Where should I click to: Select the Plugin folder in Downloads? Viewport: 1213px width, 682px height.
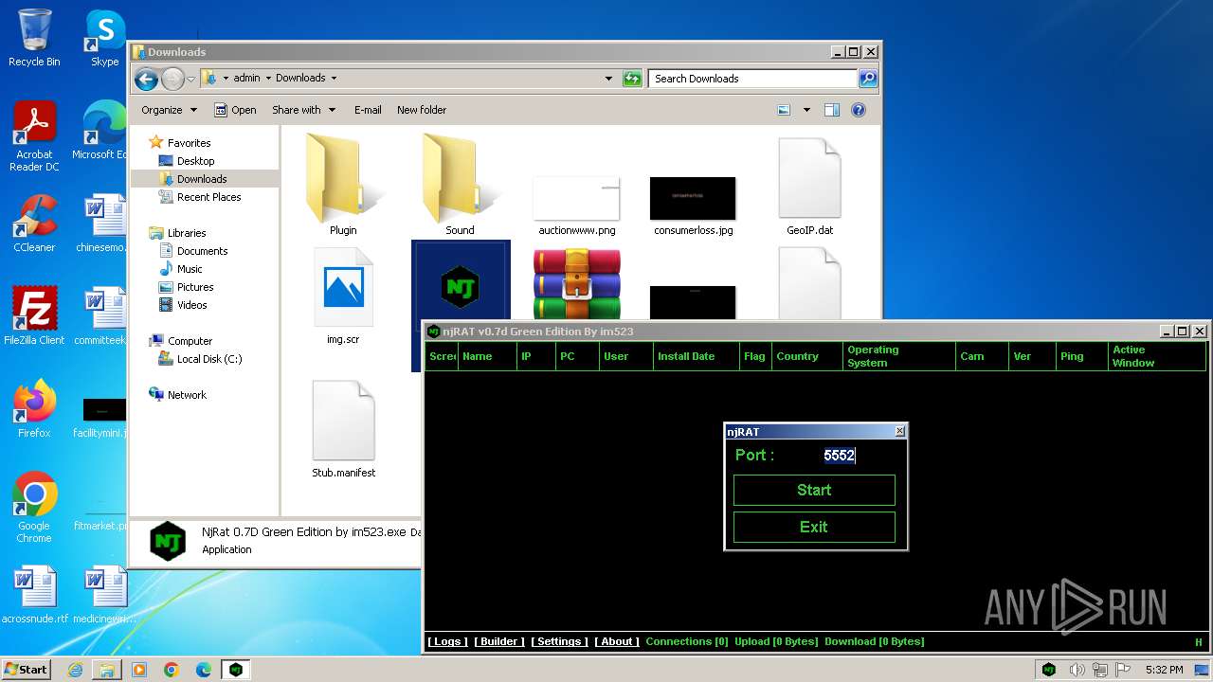click(343, 186)
